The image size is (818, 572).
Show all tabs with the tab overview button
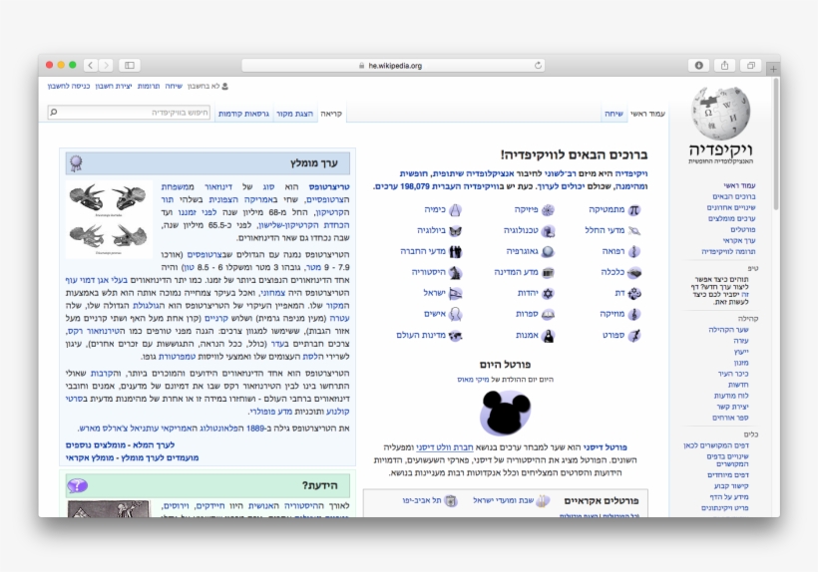[751, 65]
